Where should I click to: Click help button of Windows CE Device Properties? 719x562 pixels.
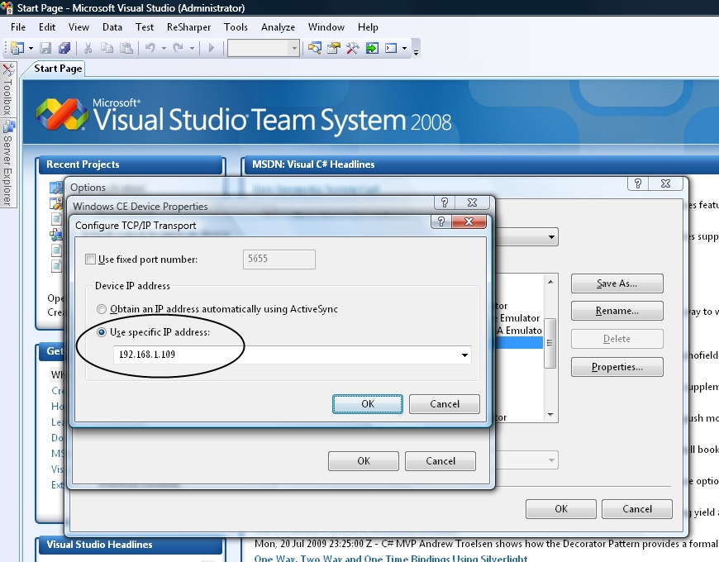[445, 202]
